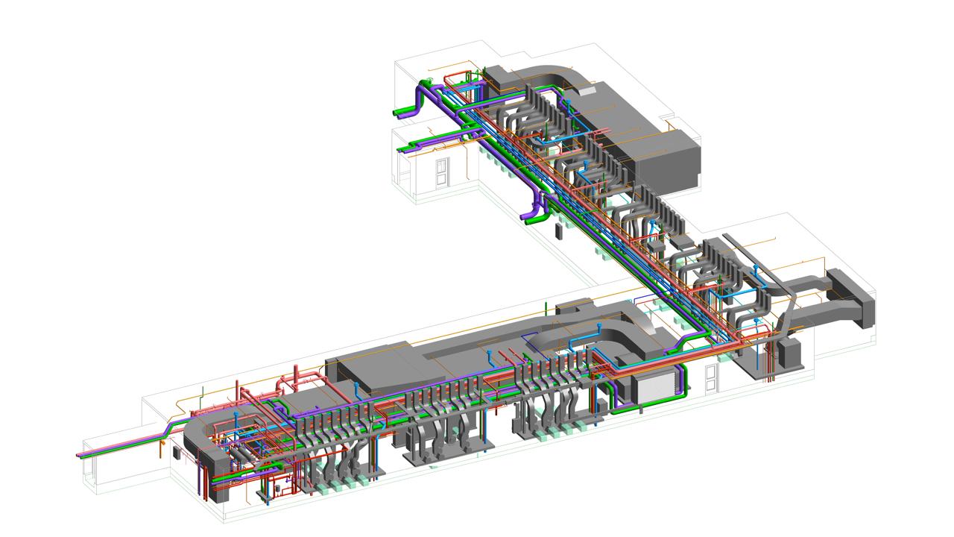Click the white diffuser on top duct
Viewport: 954px width, 537px height.
tap(588, 91)
